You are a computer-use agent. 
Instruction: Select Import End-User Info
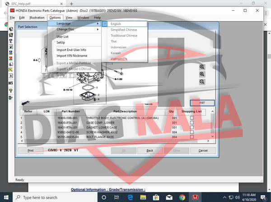pyautogui.click(x=75, y=50)
